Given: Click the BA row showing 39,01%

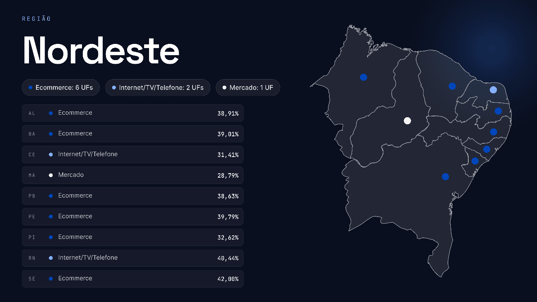Looking at the screenshot, I should coord(132,134).
